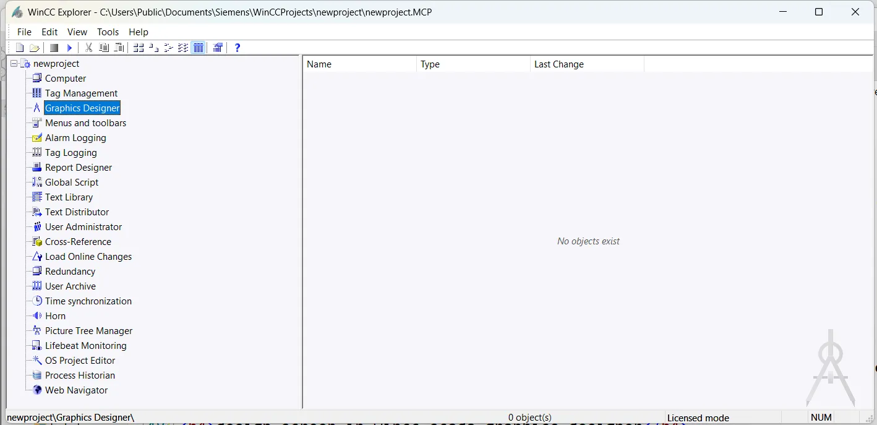Screen dimensions: 877x425
Task: Click the Copy toolbar icon
Action: [x=104, y=48]
